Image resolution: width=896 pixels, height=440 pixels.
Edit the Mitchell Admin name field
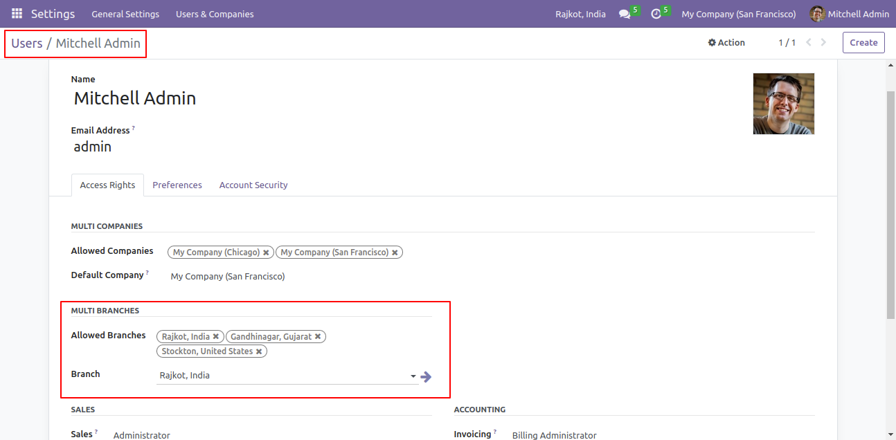135,98
